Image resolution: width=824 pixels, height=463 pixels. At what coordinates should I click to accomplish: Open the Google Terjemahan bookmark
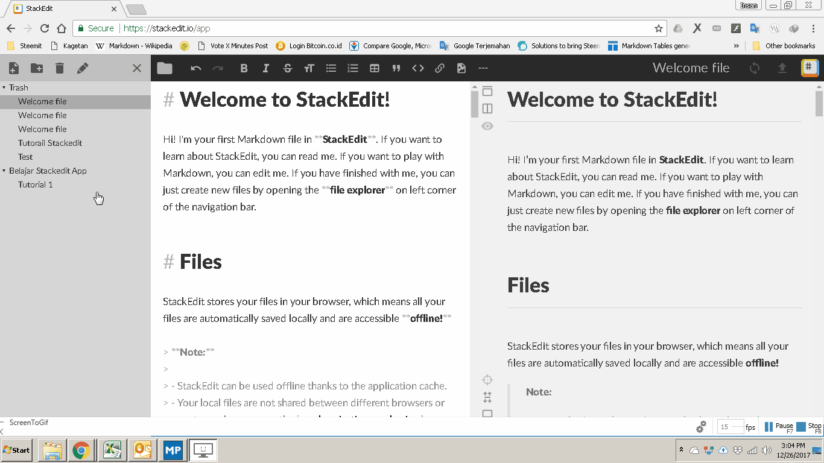point(475,46)
